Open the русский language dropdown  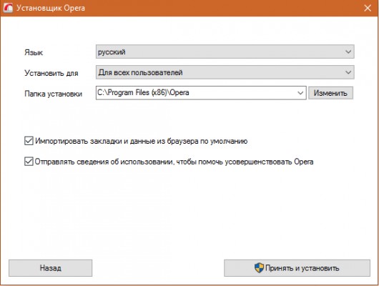pyautogui.click(x=225, y=51)
